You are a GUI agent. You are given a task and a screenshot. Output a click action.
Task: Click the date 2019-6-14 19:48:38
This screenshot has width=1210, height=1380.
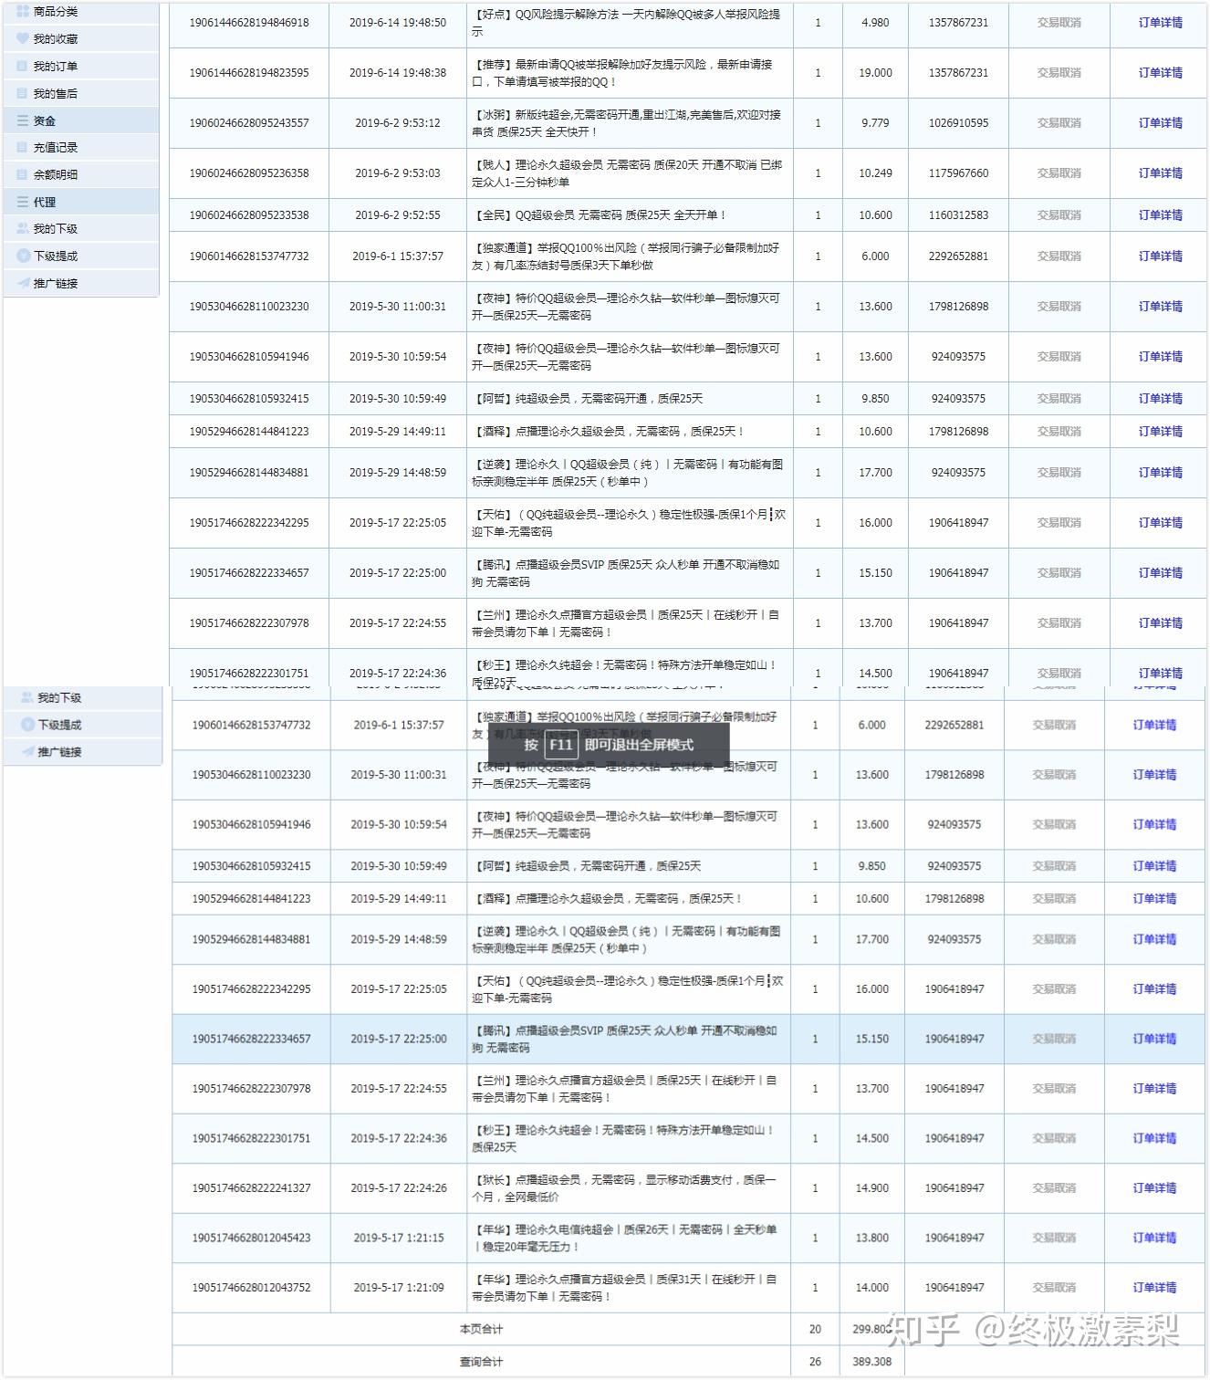click(398, 73)
